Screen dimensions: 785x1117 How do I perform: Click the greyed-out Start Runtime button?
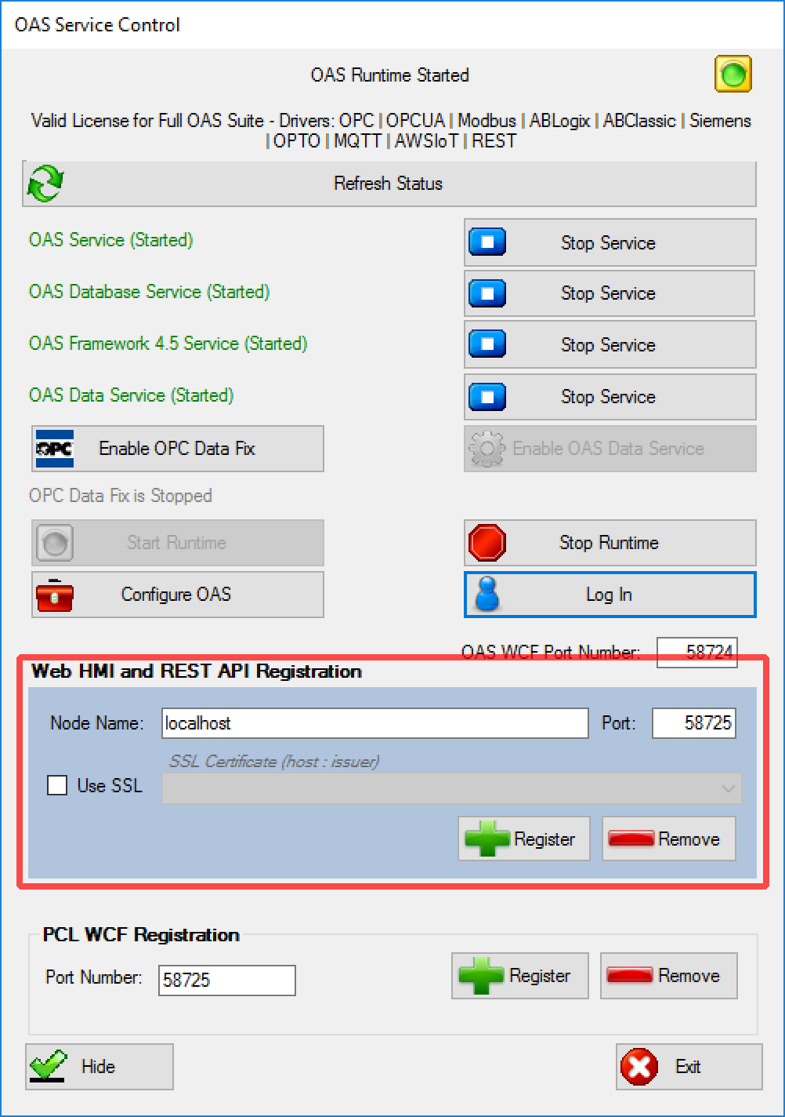click(178, 543)
